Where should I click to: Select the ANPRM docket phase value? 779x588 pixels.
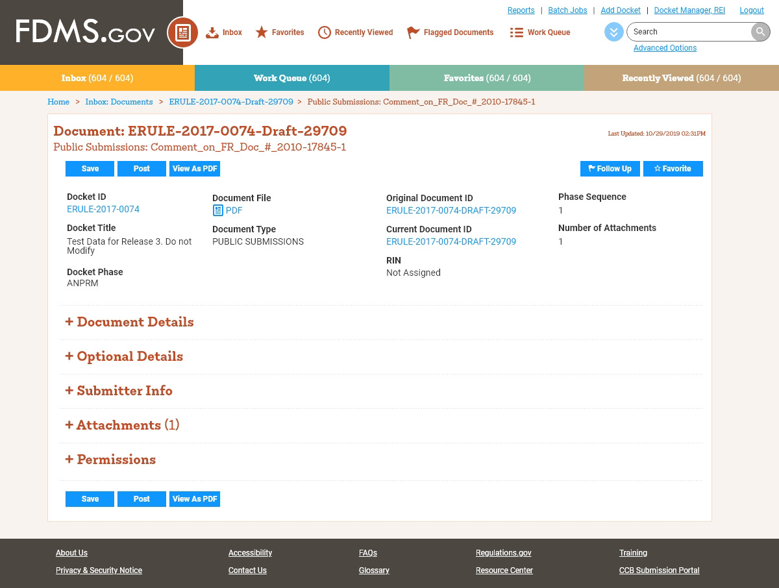(82, 284)
